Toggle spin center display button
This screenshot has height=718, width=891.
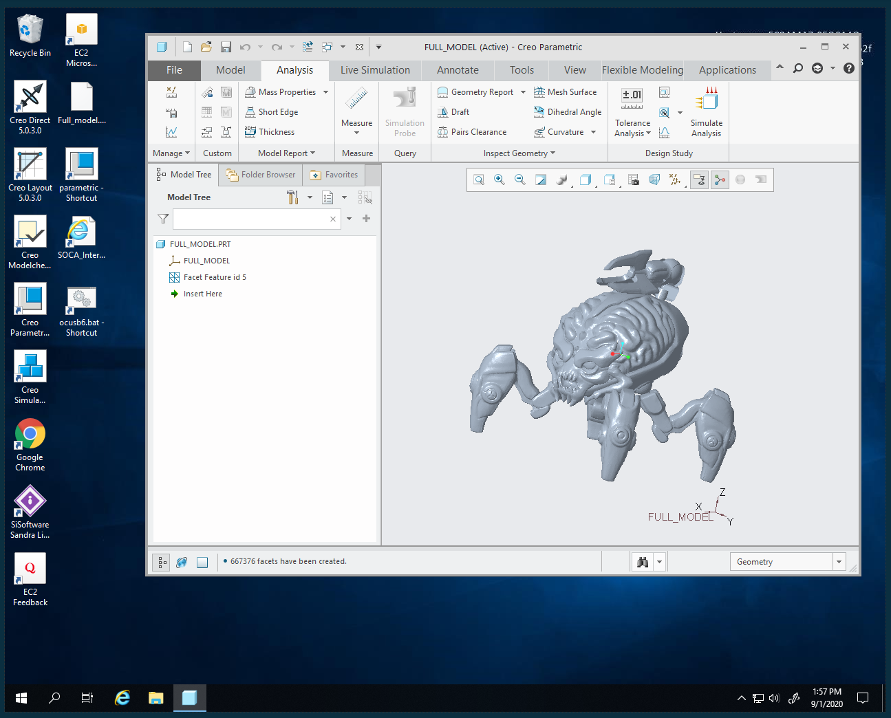pos(720,179)
